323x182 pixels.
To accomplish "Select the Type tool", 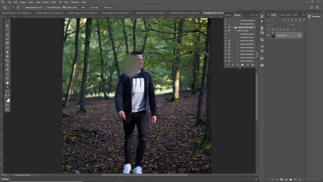I will (x=7, y=65).
